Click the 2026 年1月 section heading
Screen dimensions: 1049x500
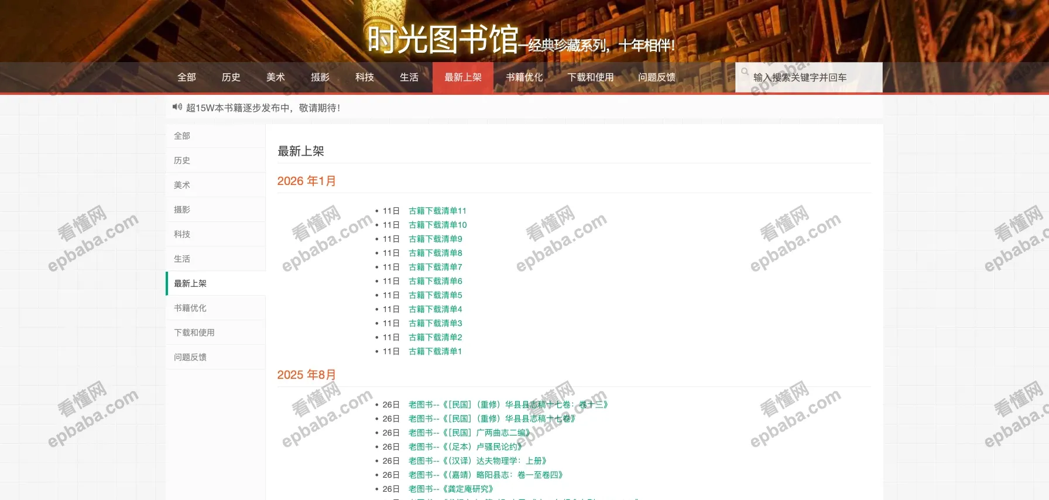[x=307, y=181]
